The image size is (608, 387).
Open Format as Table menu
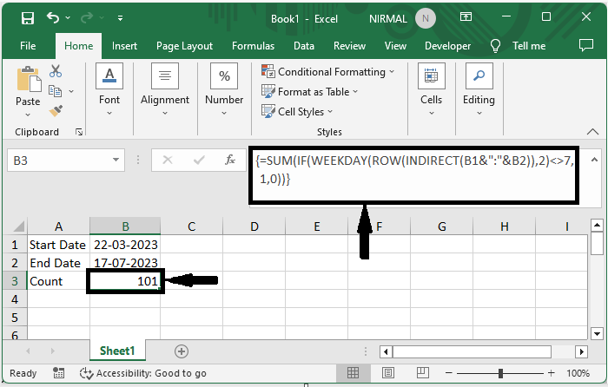coord(309,92)
